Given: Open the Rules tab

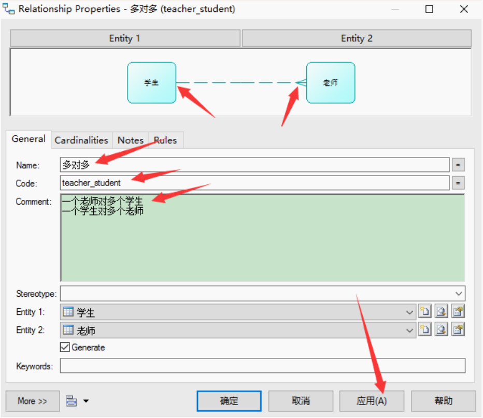Looking at the screenshot, I should (x=166, y=140).
